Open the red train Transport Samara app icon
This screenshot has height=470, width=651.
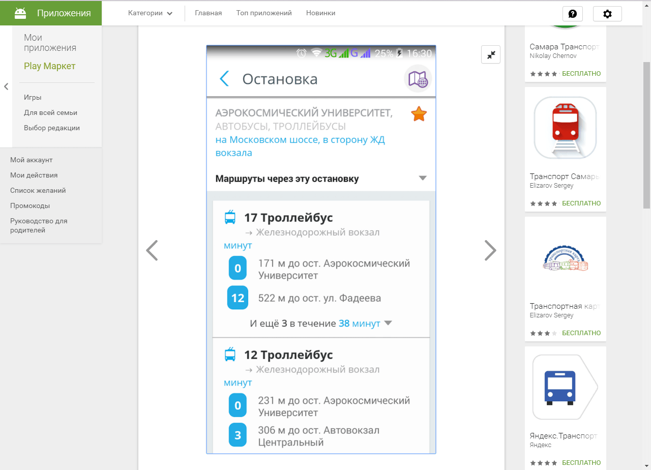click(565, 128)
